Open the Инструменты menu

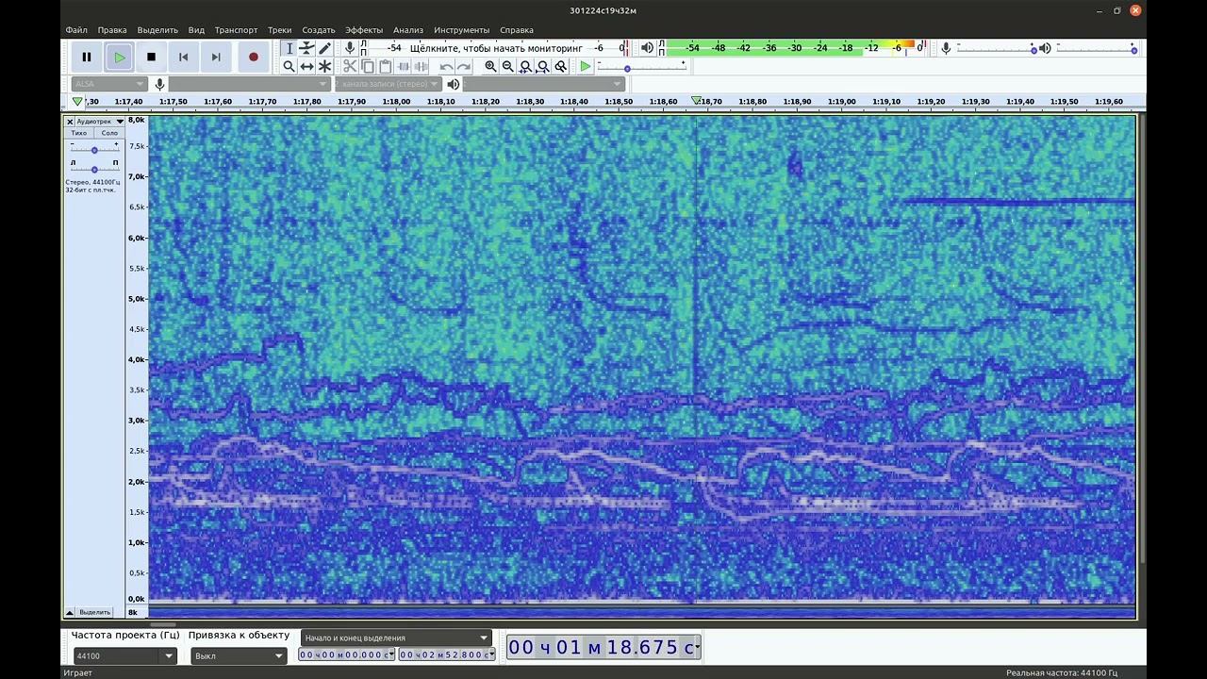pos(462,30)
